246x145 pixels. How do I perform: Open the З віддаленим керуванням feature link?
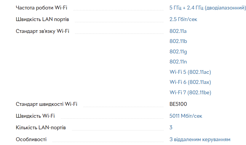click(200, 139)
